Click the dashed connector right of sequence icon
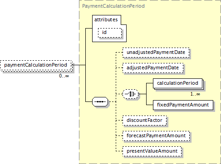221x164 pixels. point(112,102)
